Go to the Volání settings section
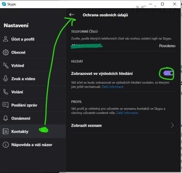Viewport: 182px width, 173px height. point(33,92)
